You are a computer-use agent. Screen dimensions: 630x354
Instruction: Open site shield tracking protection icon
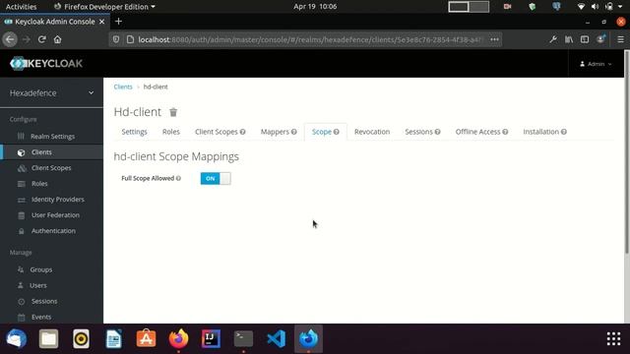click(x=116, y=39)
